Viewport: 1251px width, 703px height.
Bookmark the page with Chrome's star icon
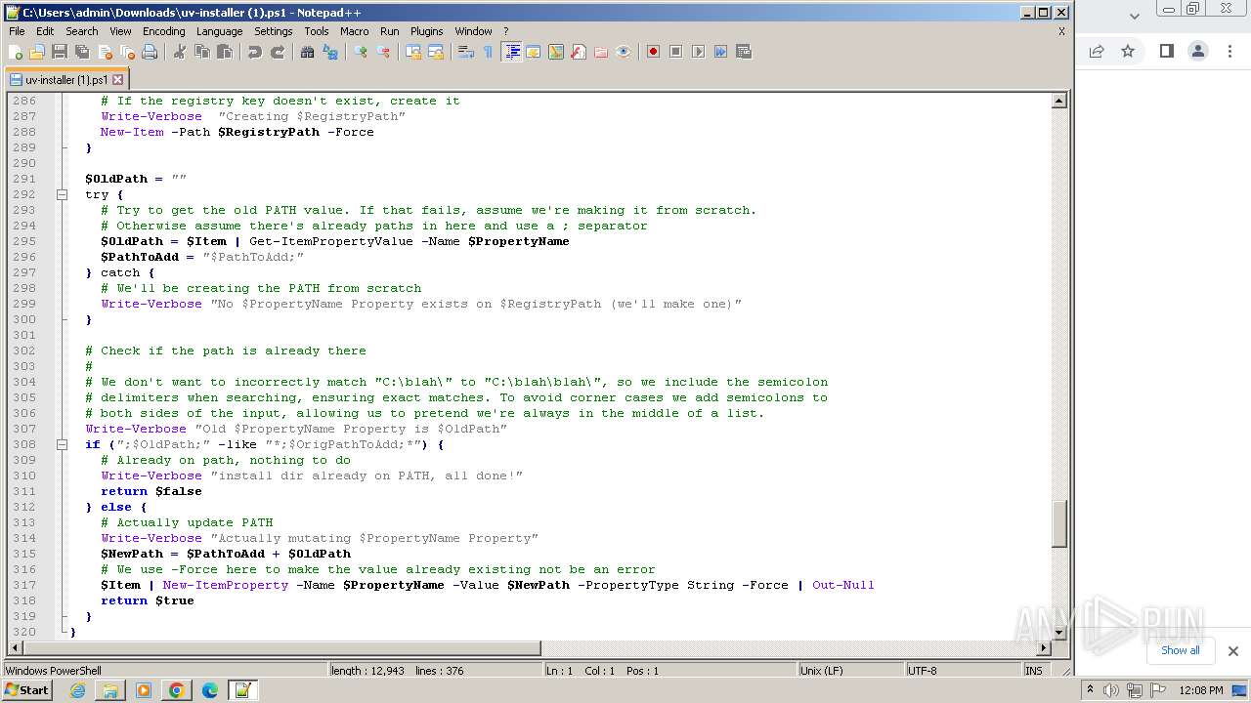click(x=1128, y=51)
